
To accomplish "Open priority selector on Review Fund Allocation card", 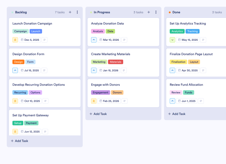I will click(x=173, y=101).
